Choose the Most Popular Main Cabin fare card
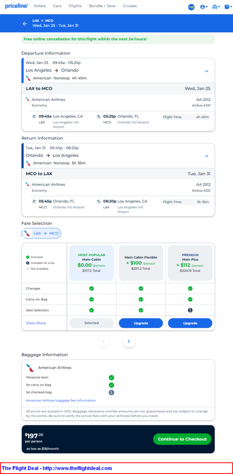This screenshot has height=474, width=233. pos(91,263)
